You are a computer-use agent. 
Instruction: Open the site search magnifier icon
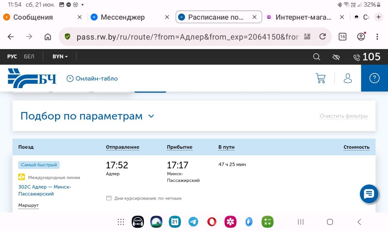coord(317,57)
